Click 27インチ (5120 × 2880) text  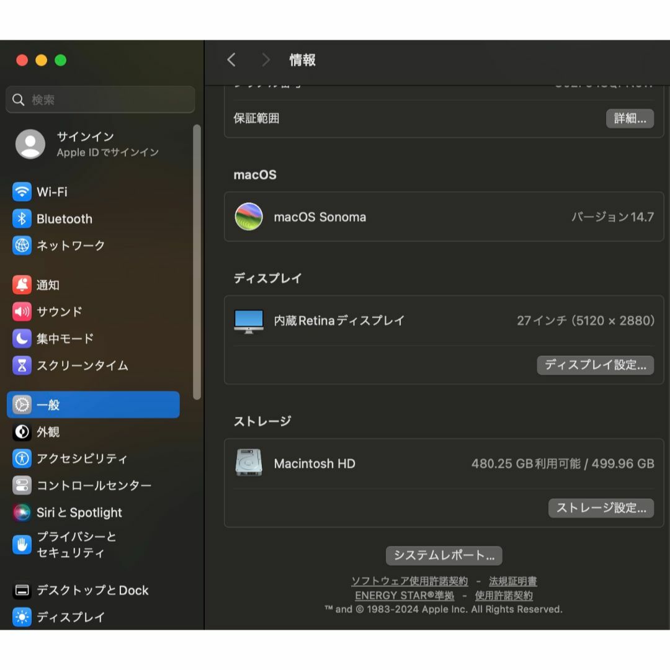tap(586, 321)
